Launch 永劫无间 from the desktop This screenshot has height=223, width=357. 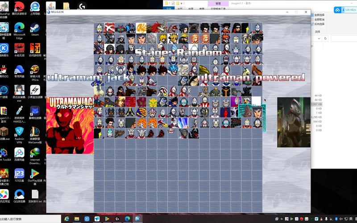[19, 50]
